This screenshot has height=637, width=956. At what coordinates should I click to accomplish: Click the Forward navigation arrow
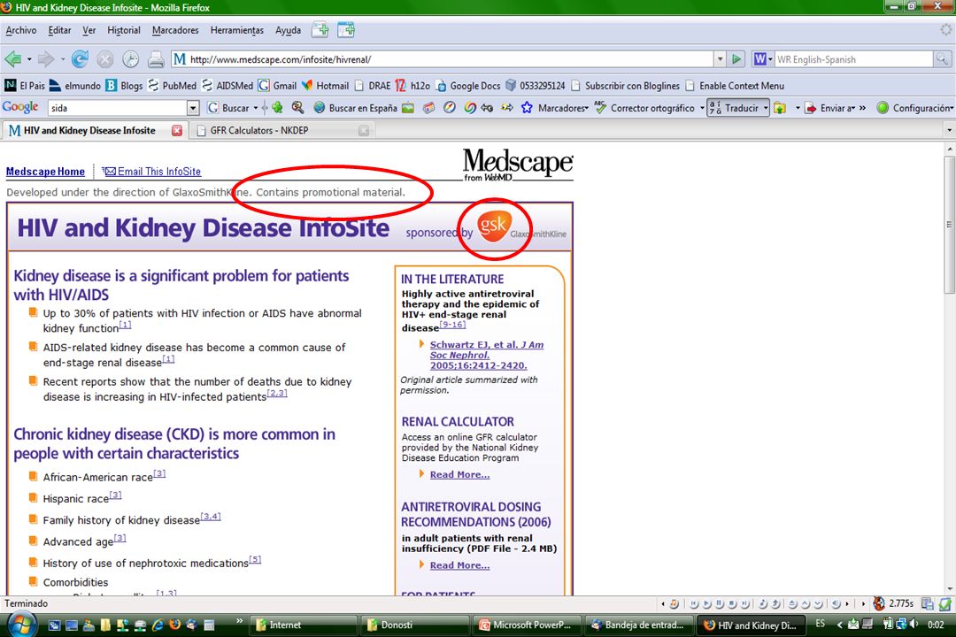46,59
